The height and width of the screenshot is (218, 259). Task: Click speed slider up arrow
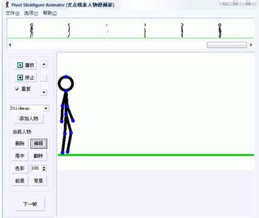click(44, 64)
